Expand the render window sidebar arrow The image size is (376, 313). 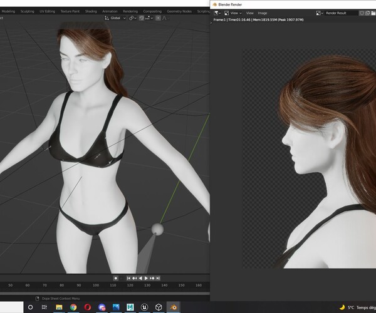point(211,23)
